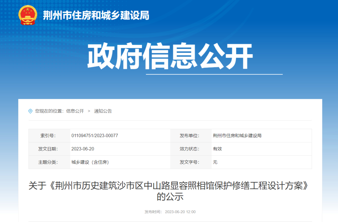
Task: Go to 信息公开 breadcrumb link
Action: (75, 111)
